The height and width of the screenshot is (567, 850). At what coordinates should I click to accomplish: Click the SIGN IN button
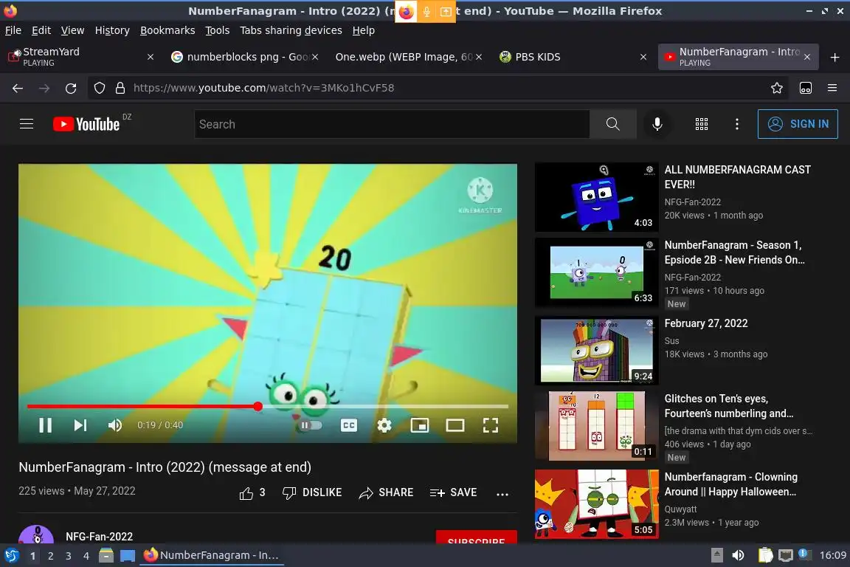(x=798, y=124)
